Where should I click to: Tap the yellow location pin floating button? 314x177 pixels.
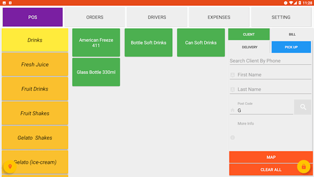(10, 166)
